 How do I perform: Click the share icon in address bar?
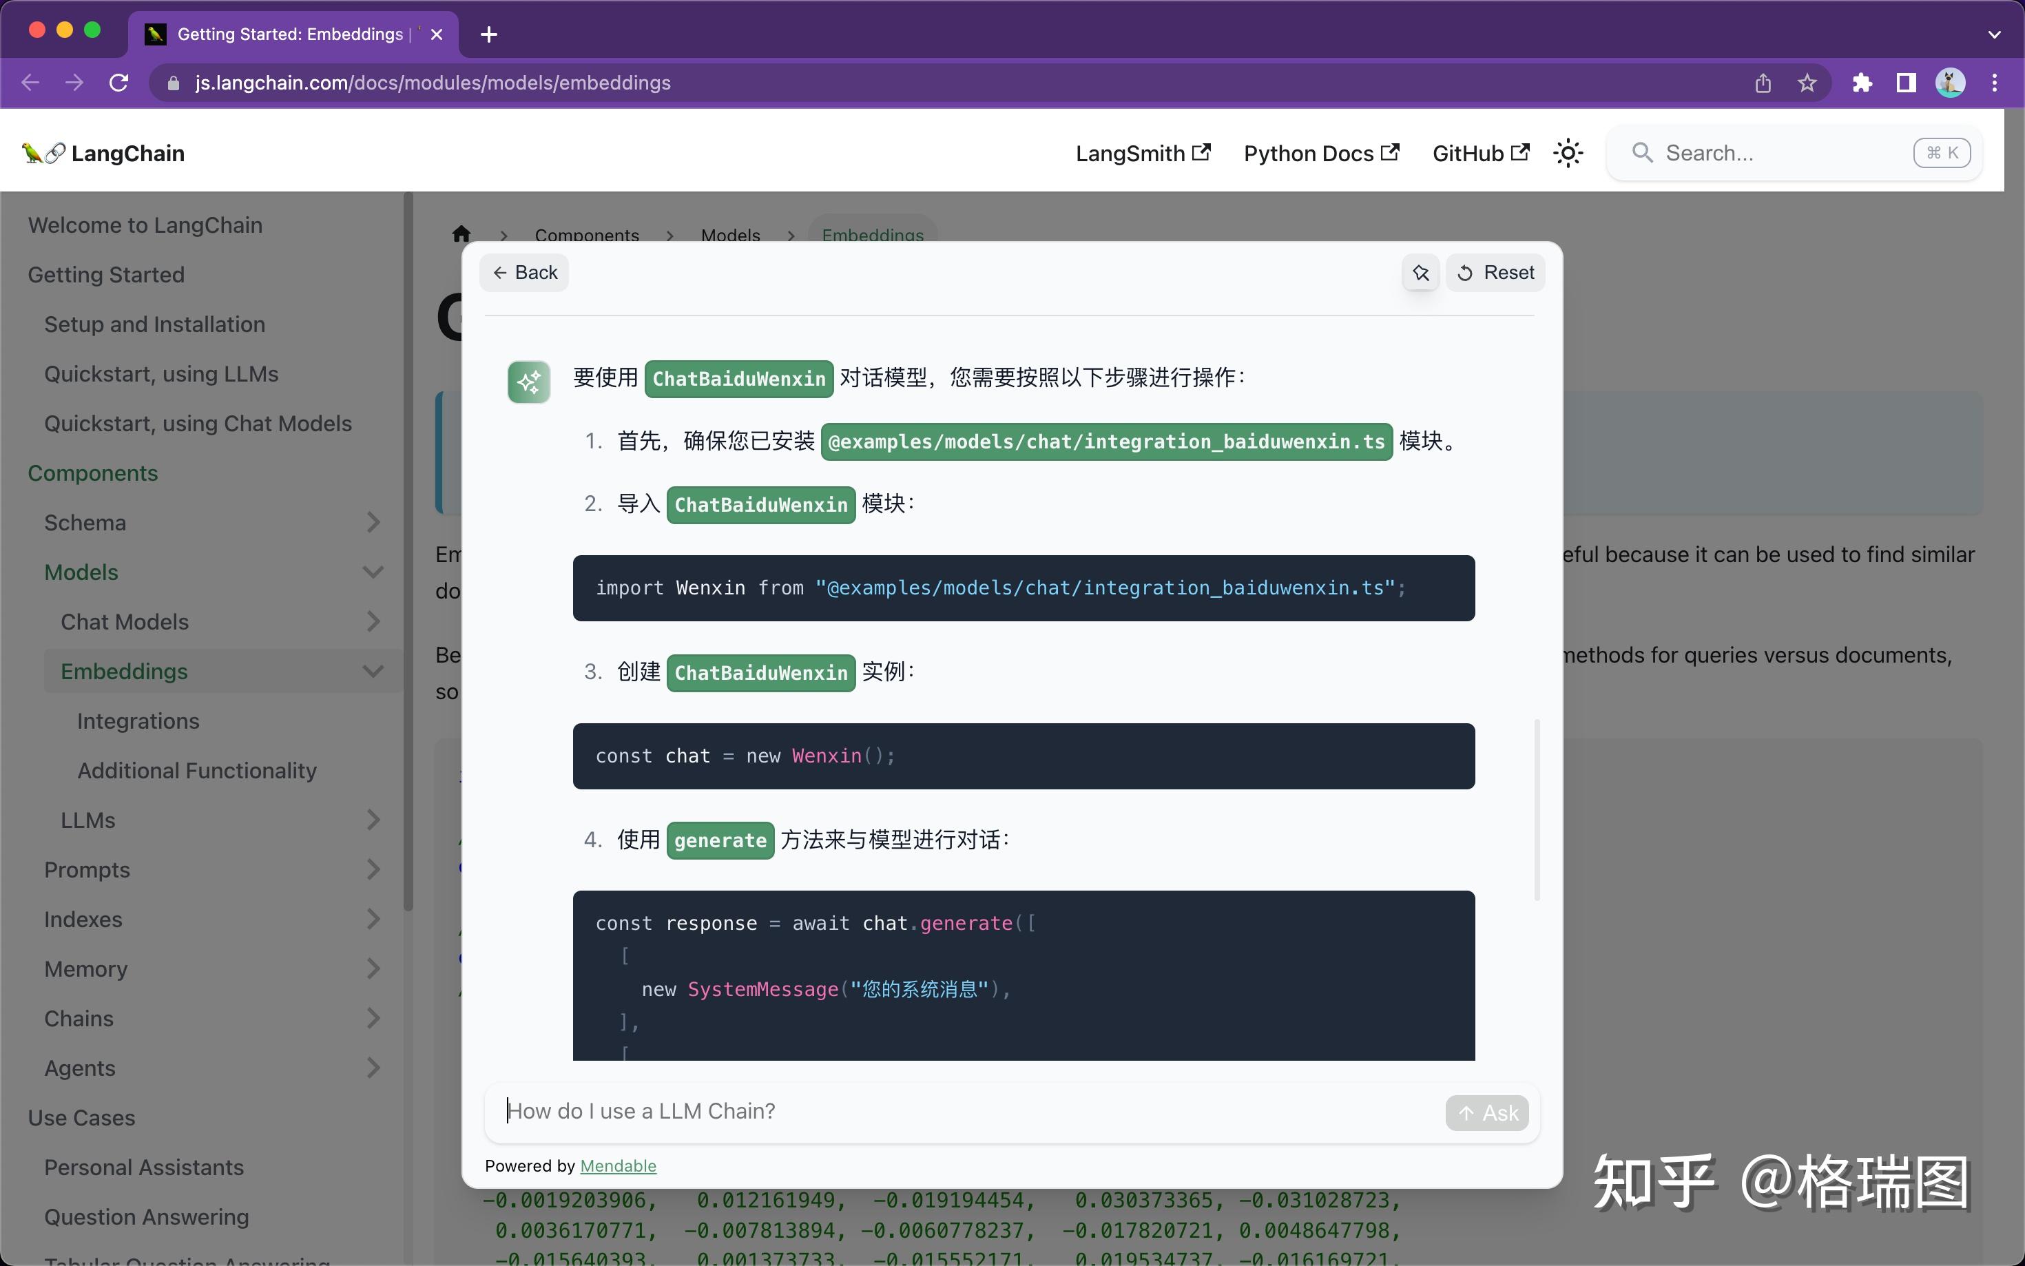[x=1763, y=83]
